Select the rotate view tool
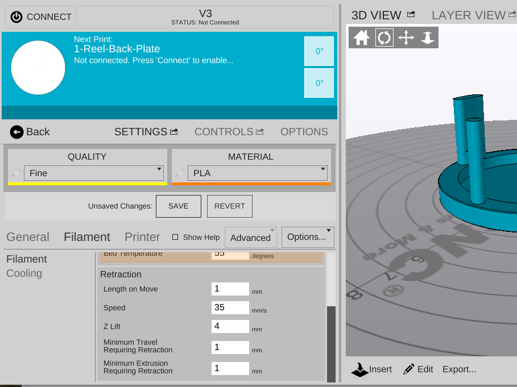517x387 pixels. point(384,38)
